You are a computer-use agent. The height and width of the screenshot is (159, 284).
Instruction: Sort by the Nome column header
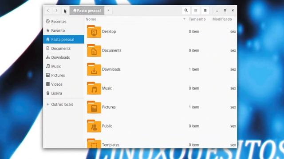tap(91, 19)
